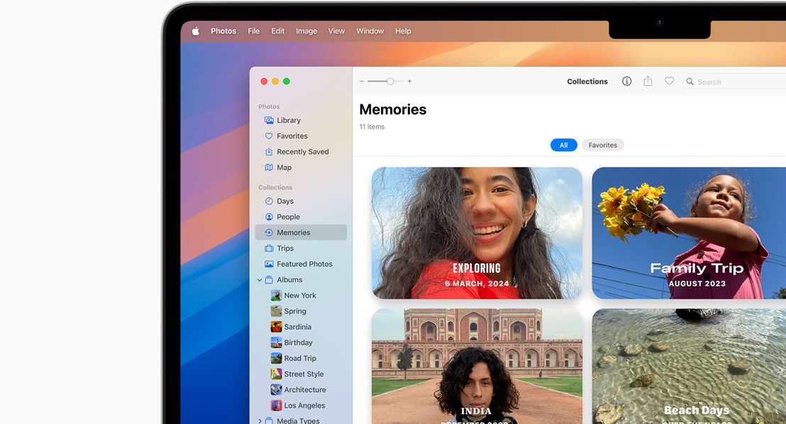786x424 pixels.
Task: Click the Share icon in the toolbar
Action: 648,82
